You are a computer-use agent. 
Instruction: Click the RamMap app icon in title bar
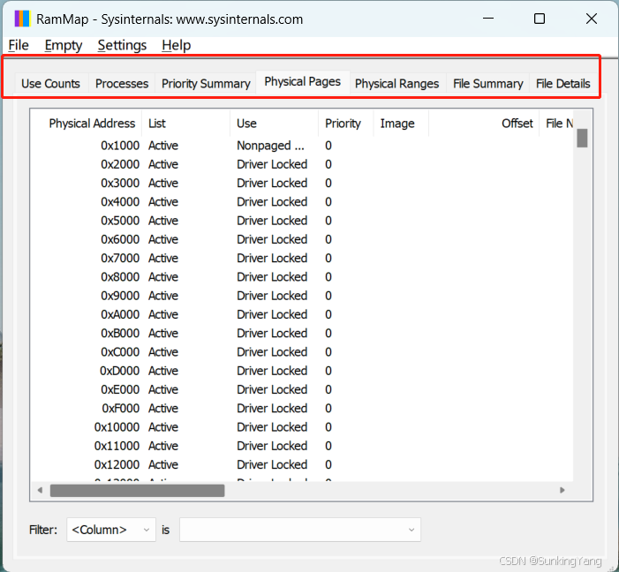tap(22, 19)
